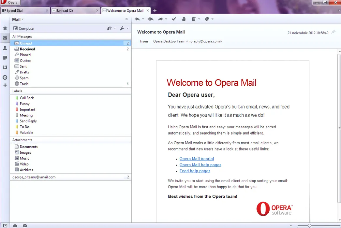Click the message pane vertical scrollbar
Screen dimensions: 341x228
(x=339, y=128)
